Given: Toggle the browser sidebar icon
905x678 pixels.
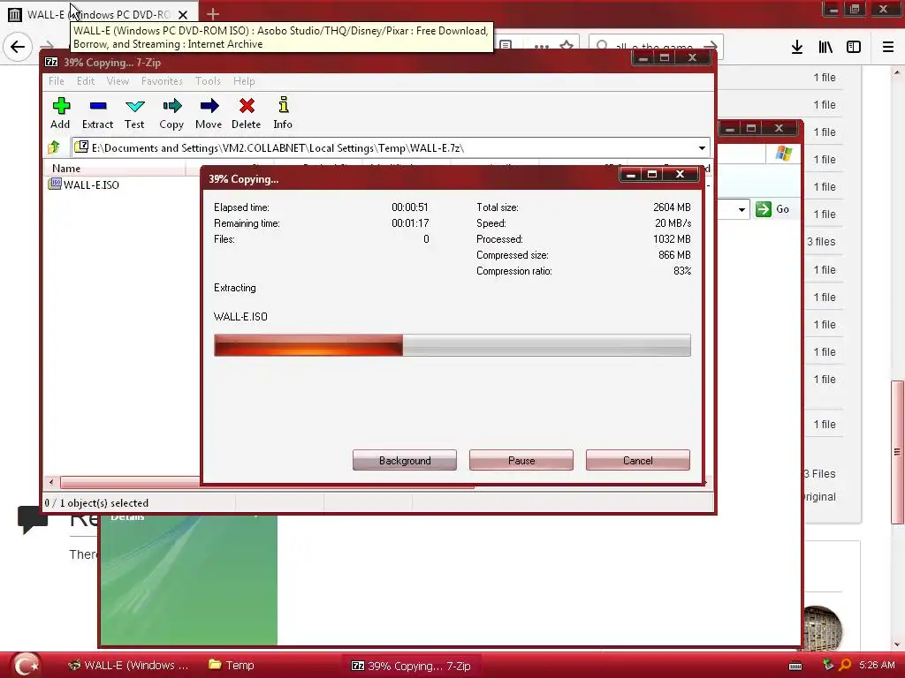Looking at the screenshot, I should (854, 47).
